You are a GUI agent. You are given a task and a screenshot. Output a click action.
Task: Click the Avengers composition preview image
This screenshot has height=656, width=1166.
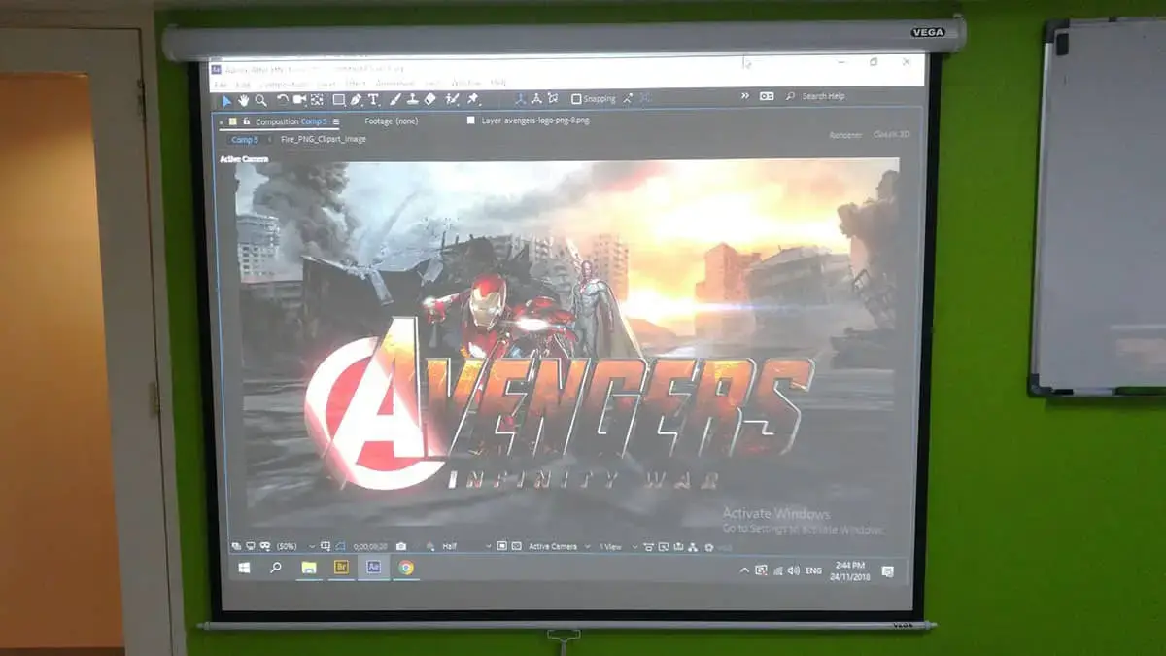pos(566,342)
